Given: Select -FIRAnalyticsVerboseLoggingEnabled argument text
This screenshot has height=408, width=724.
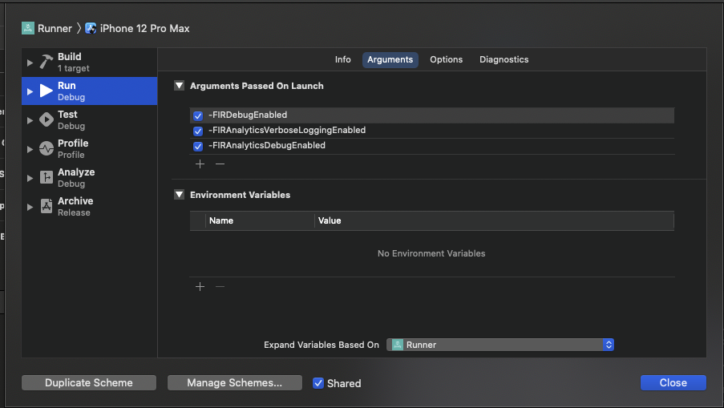Looking at the screenshot, I should 287,130.
